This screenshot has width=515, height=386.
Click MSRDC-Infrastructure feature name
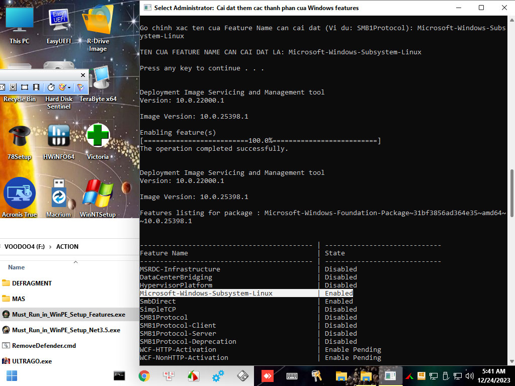click(x=180, y=269)
